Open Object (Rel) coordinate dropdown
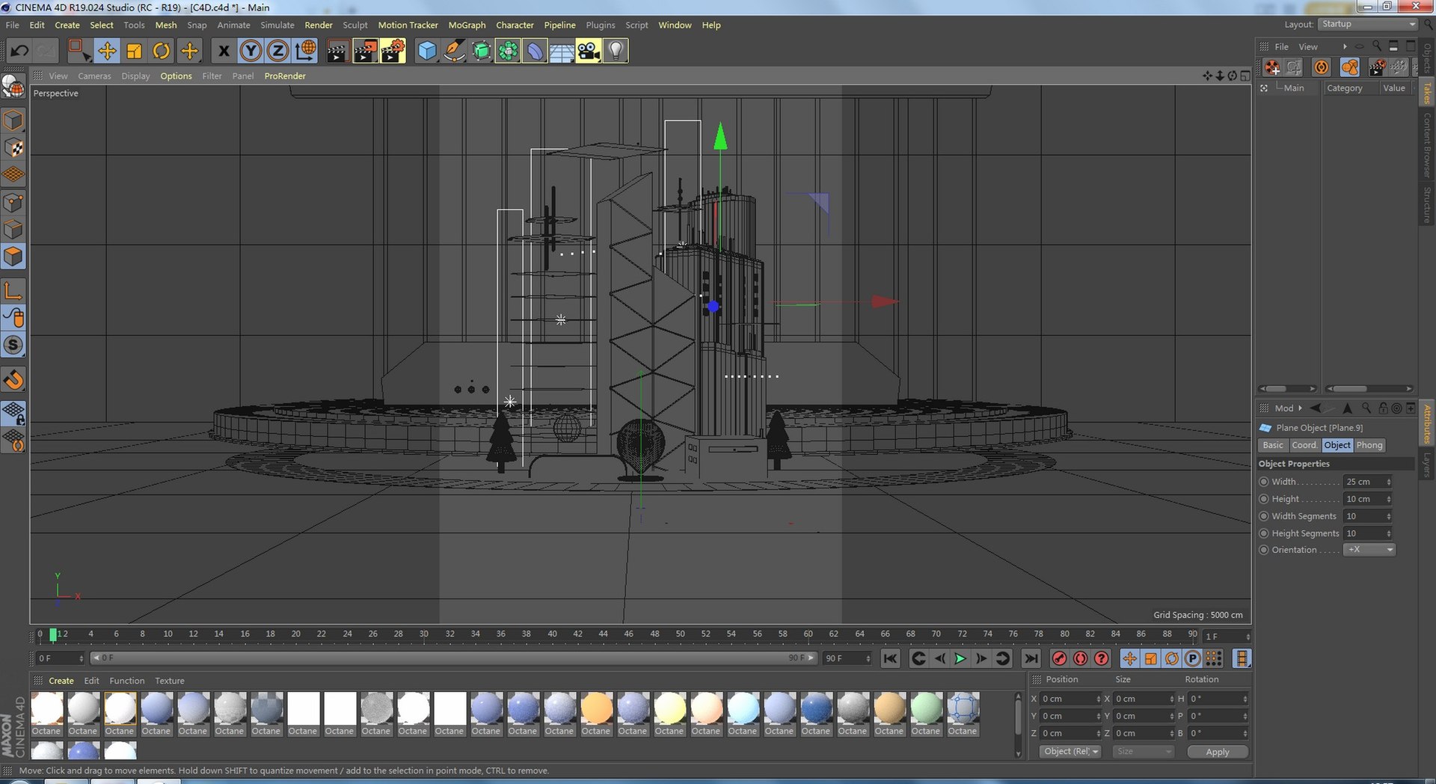The image size is (1436, 784). pos(1070,752)
